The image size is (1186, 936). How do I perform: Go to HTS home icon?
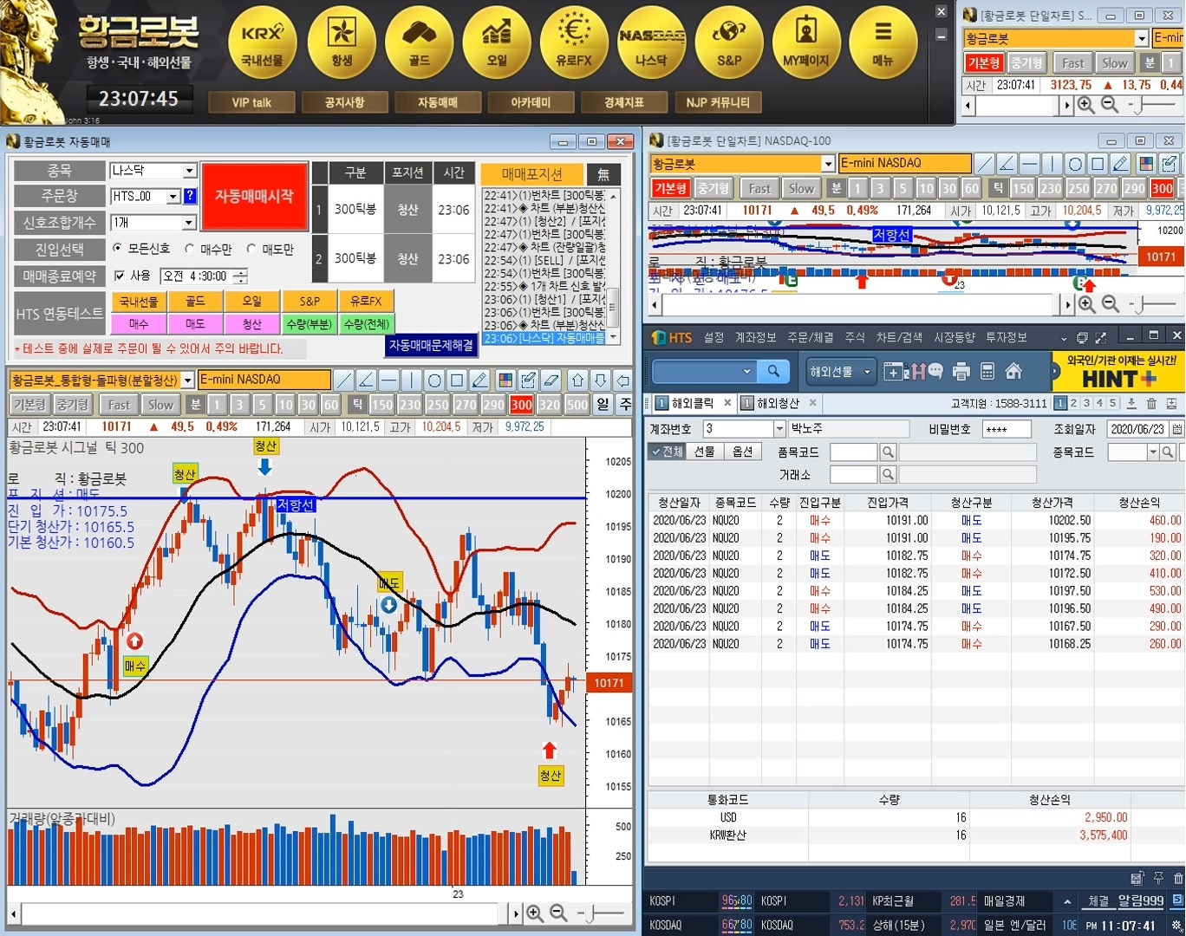pos(1013,372)
